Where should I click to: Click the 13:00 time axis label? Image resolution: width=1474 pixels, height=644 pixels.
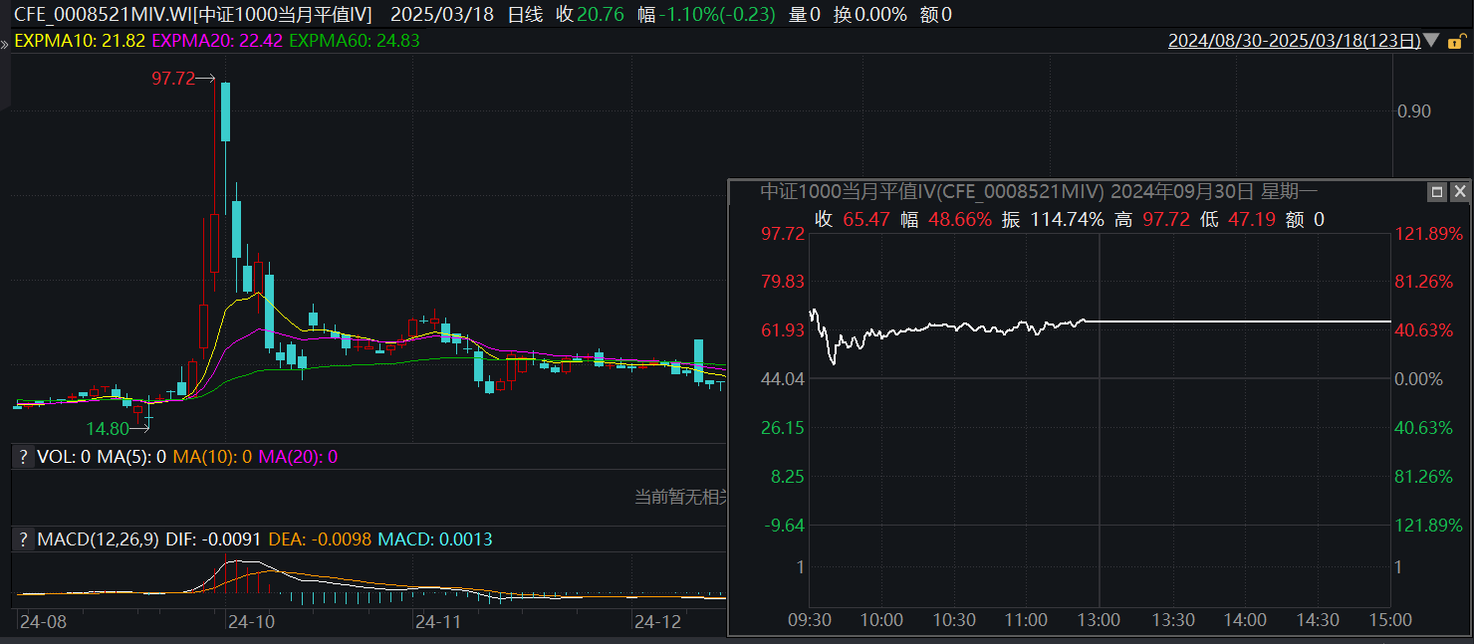(x=1100, y=620)
